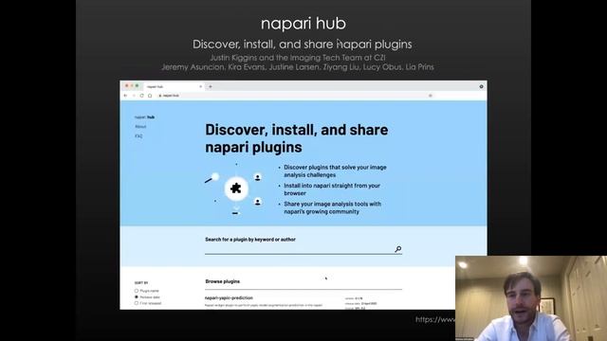Image resolution: width=607 pixels, height=341 pixels.
Task: Open the FAQ link in sidebar
Action: [x=138, y=136]
